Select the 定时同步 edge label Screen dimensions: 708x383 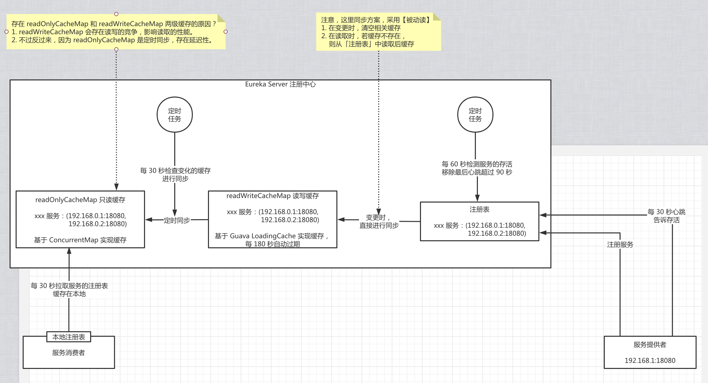point(177,220)
